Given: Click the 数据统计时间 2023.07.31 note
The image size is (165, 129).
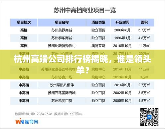Looking at the screenshot, I should [x=34, y=114].
